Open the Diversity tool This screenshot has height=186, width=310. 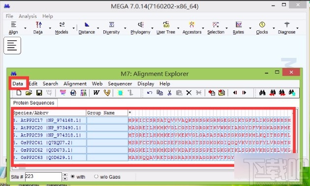[111, 28]
